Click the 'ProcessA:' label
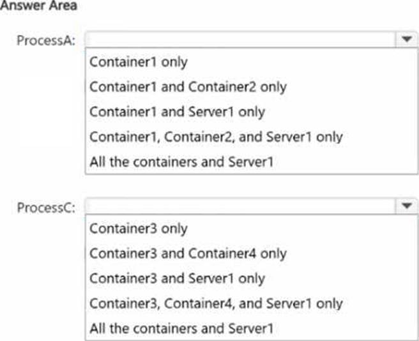This screenshot has height=341, width=419. pos(47,40)
